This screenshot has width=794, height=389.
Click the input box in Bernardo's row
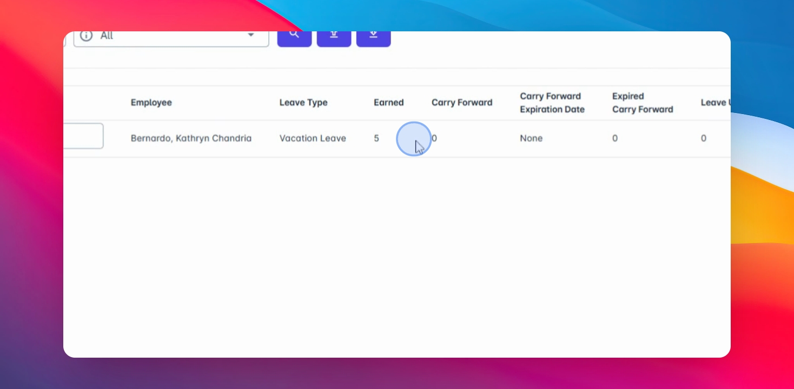(x=83, y=136)
